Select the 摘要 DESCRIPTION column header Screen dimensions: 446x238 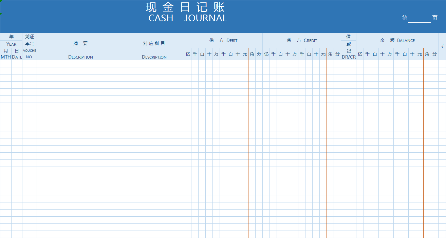[80, 44]
